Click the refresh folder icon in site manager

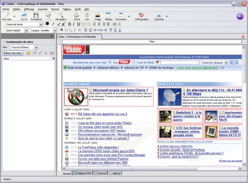28,53
